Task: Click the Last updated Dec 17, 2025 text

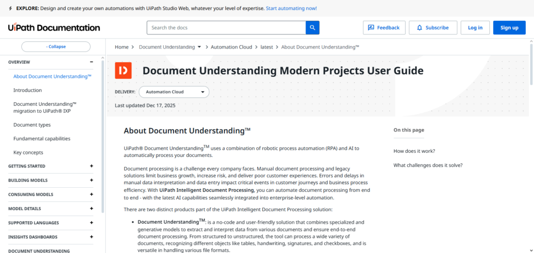Action: click(x=145, y=105)
